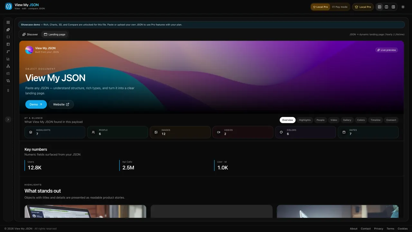Open the dashboard grid icon in sidebar
This screenshot has height=232, width=412.
[8, 22]
